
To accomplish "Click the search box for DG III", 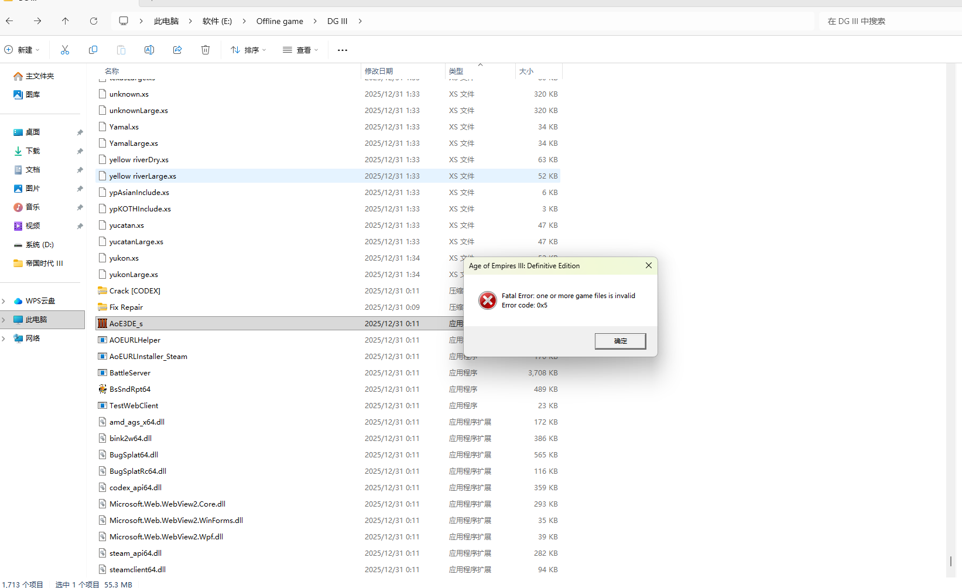I will point(887,21).
